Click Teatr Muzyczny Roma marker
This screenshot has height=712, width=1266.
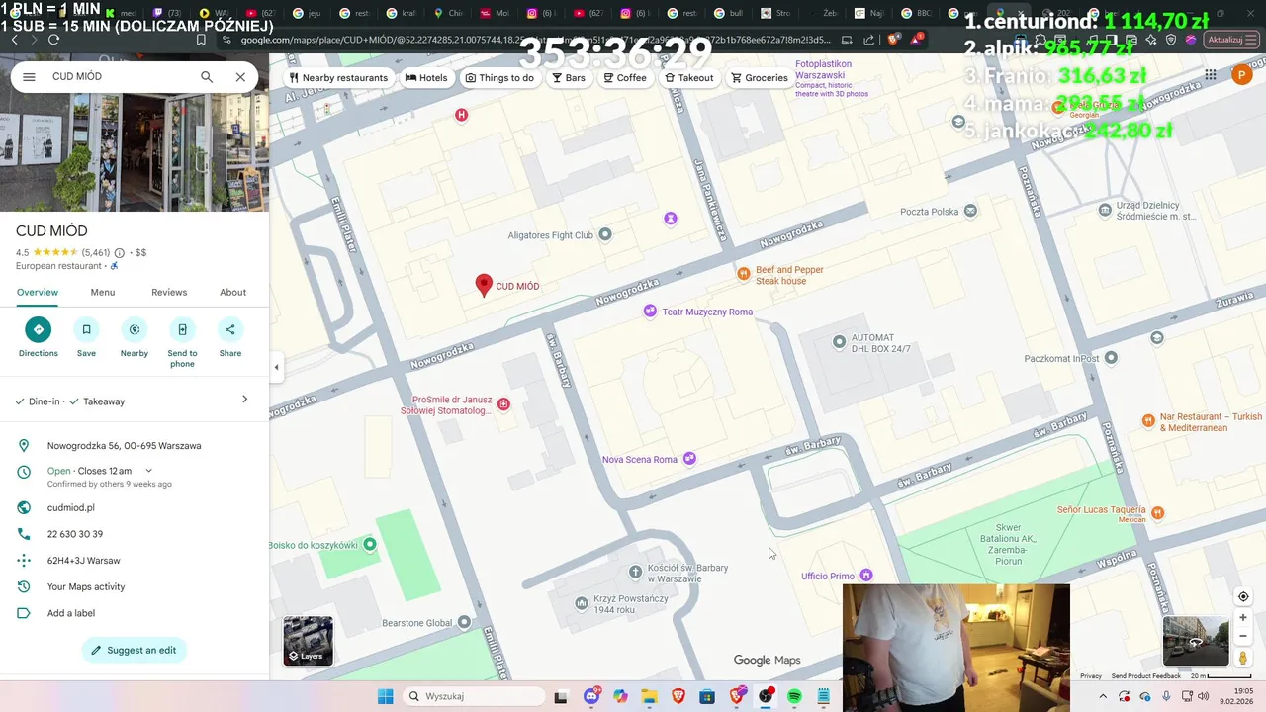click(x=650, y=311)
